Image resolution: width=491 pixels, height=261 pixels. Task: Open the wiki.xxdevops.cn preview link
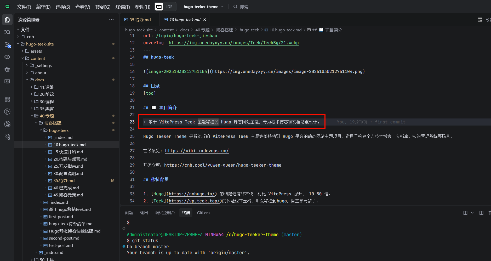coord(197,151)
